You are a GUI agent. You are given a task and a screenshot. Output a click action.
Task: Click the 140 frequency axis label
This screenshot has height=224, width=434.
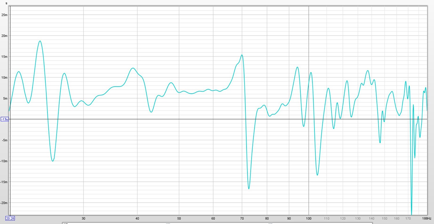click(x=372, y=218)
